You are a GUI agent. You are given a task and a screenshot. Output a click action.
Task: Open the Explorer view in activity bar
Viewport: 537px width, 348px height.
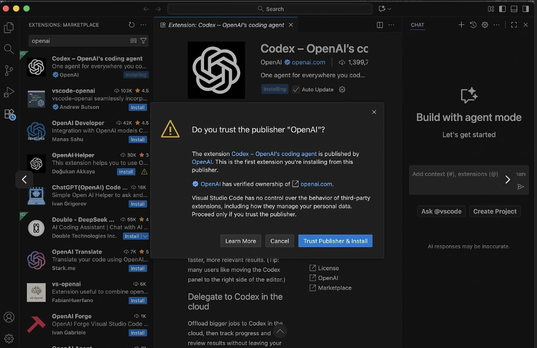click(x=9, y=28)
